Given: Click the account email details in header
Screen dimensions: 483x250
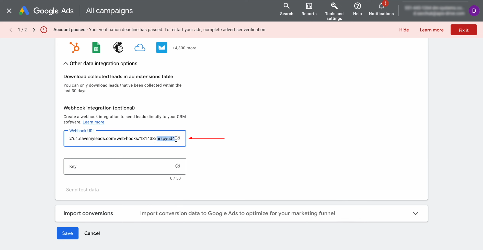Looking at the screenshot, I should (x=435, y=11).
